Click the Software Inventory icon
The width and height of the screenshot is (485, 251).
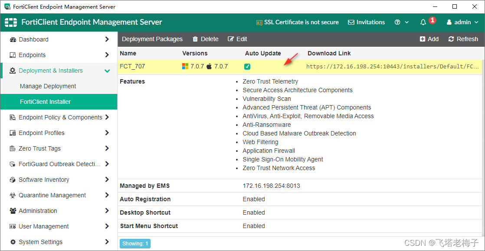[x=13, y=180]
